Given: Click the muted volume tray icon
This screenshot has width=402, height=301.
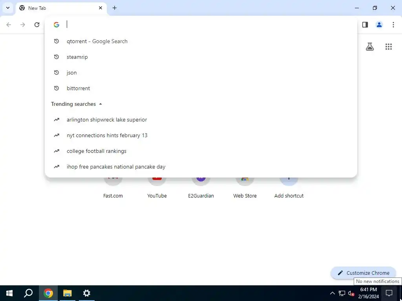Looking at the screenshot, I should [x=351, y=293].
